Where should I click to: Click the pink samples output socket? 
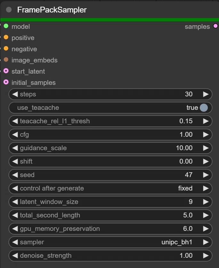tap(215, 26)
